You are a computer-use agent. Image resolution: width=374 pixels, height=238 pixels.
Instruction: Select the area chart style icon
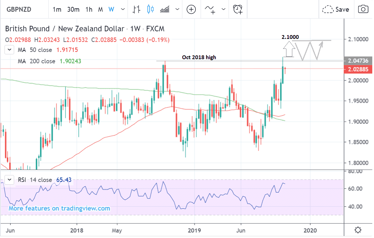coord(165,9)
